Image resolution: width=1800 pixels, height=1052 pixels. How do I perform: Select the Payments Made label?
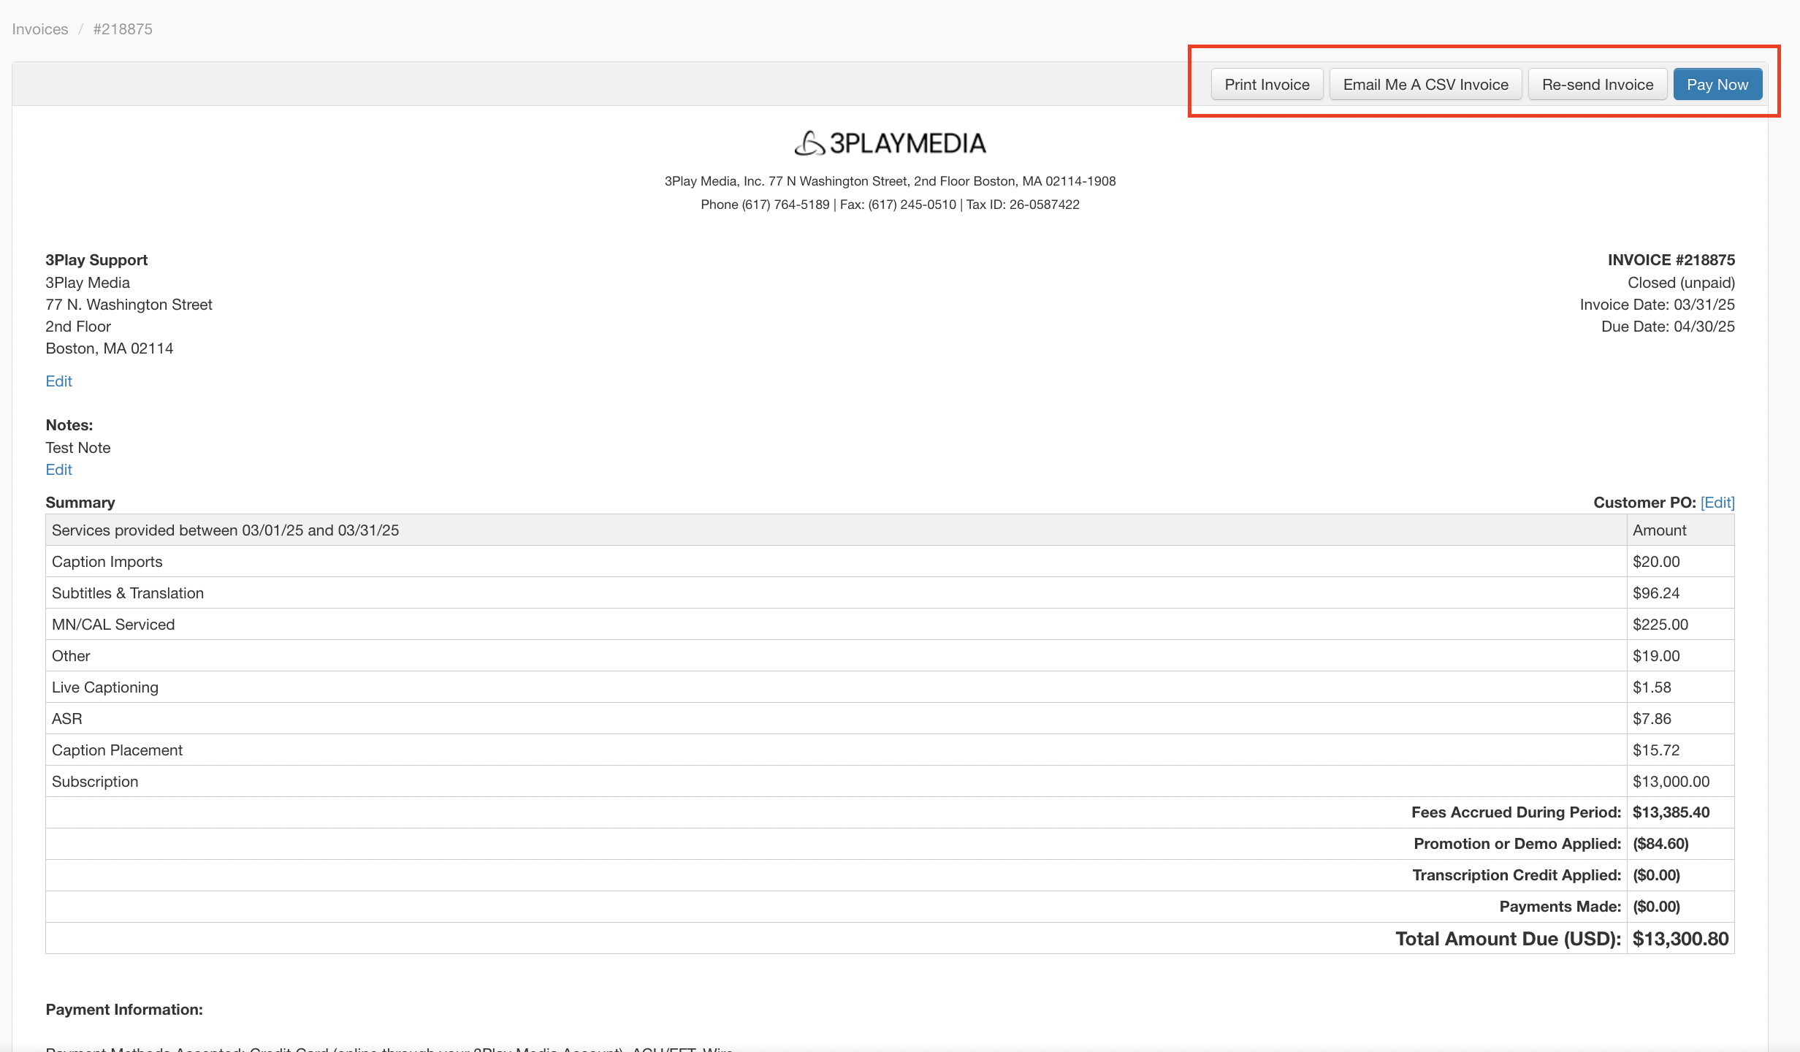click(1560, 907)
